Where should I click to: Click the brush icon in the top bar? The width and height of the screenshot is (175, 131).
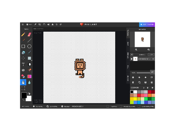click(35, 24)
